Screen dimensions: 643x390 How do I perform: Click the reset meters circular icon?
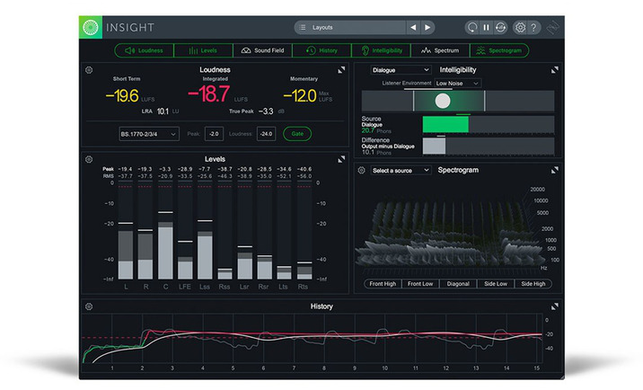[x=472, y=28]
